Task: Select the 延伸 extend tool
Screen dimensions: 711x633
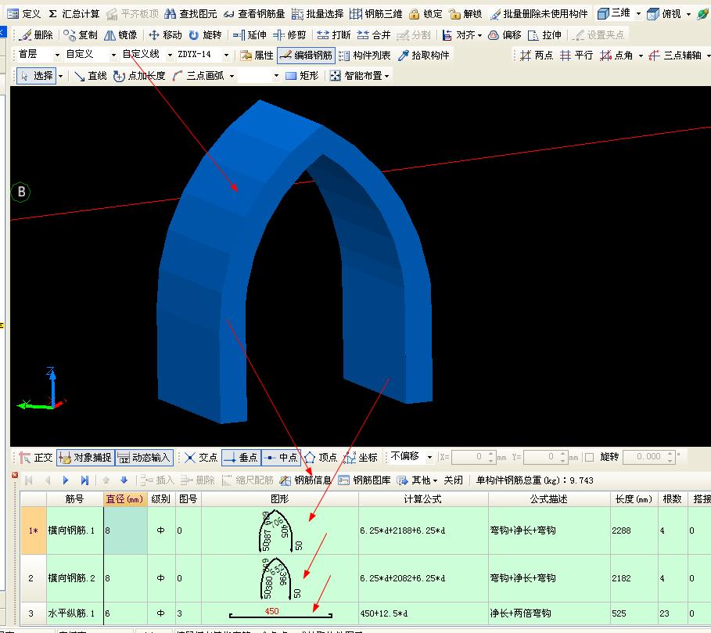Action: (249, 34)
